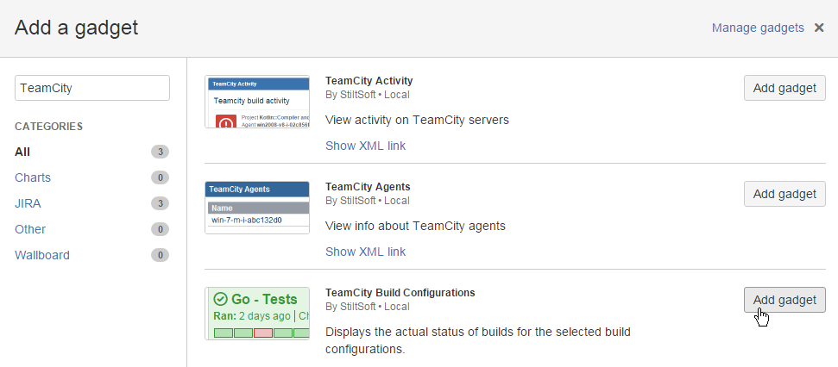
Task: Click the TeamCity Build Configurations title
Action: 400,292
